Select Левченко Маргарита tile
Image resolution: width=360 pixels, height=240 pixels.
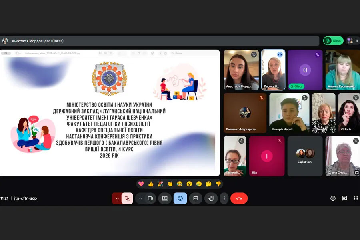click(245, 113)
